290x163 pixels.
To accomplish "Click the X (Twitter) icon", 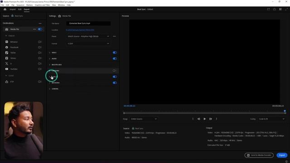I will tap(7, 63).
